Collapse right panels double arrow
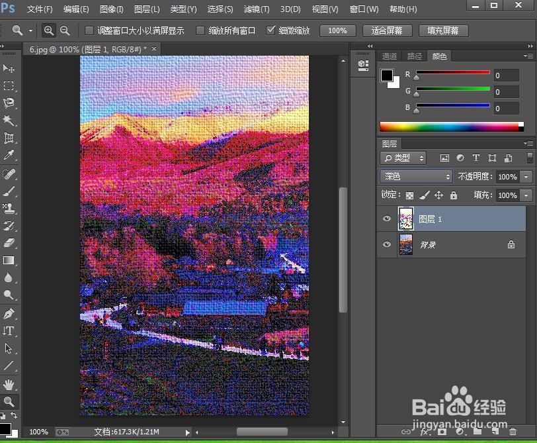Screen dimensions: 537x443 pos(530,46)
